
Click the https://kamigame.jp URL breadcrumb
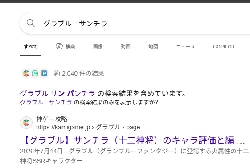(88, 127)
